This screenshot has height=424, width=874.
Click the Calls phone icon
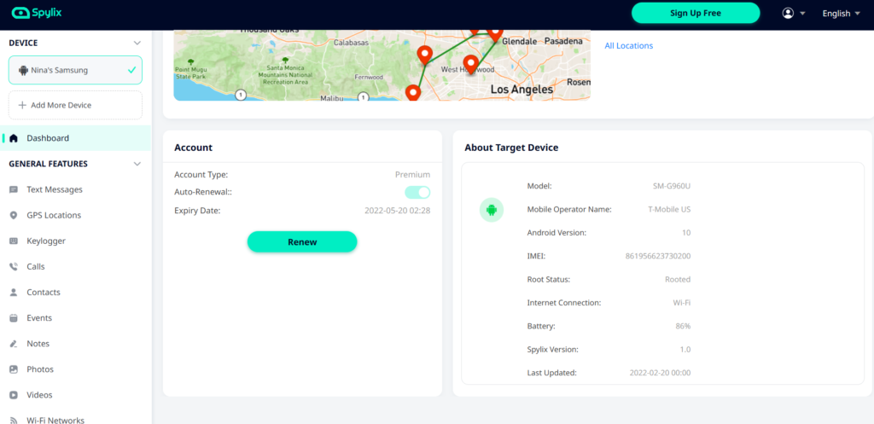tap(14, 266)
